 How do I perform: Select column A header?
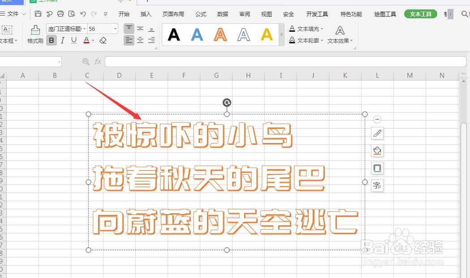click(x=22, y=76)
